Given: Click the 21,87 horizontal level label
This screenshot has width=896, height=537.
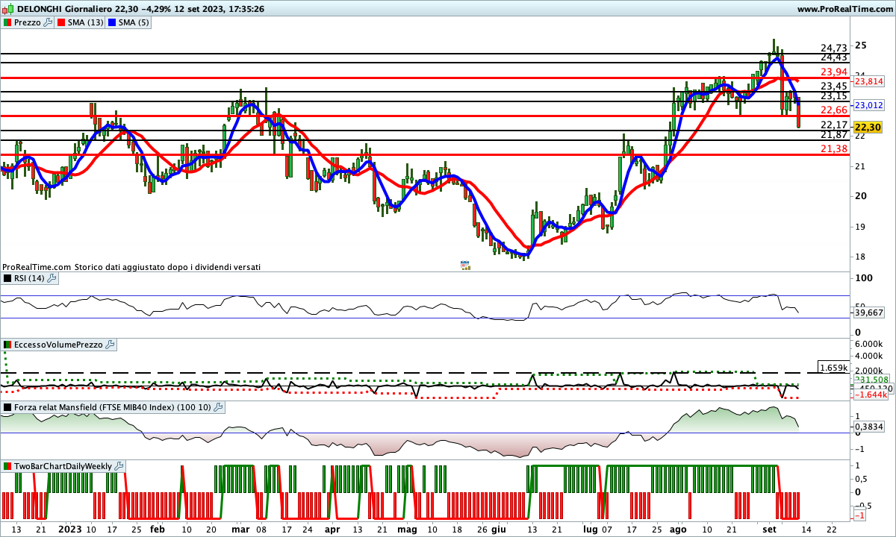Looking at the screenshot, I should pyautogui.click(x=833, y=134).
